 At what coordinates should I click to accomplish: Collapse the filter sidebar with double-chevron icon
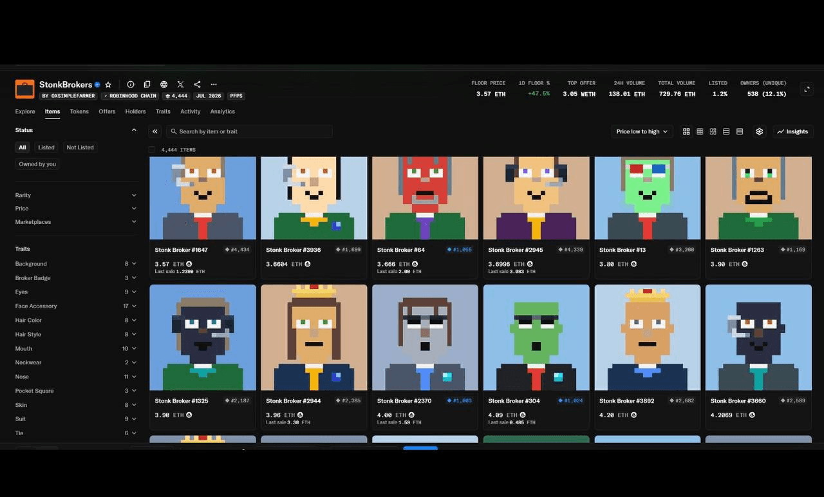click(x=155, y=131)
